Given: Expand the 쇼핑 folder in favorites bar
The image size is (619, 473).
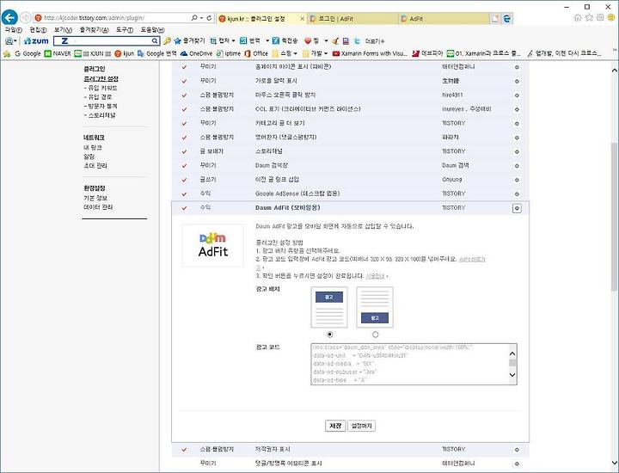Looking at the screenshot, I should click(x=285, y=53).
